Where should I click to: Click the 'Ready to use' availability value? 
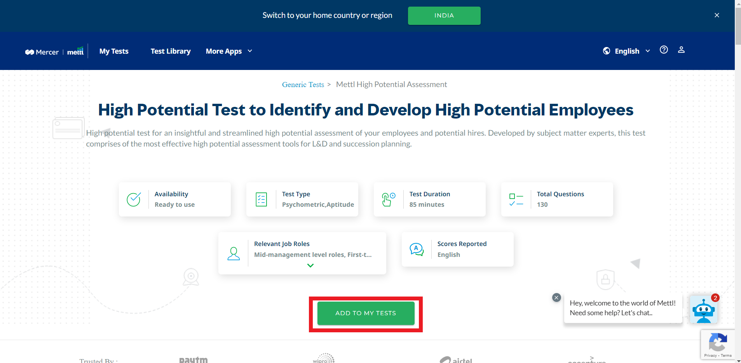(174, 204)
